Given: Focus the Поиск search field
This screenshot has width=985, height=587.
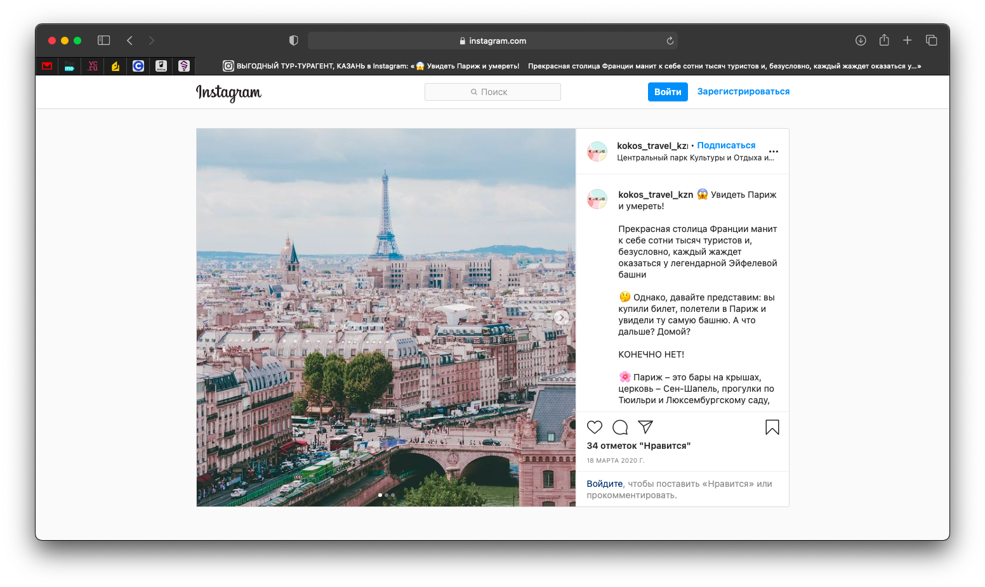Looking at the screenshot, I should coord(492,92).
